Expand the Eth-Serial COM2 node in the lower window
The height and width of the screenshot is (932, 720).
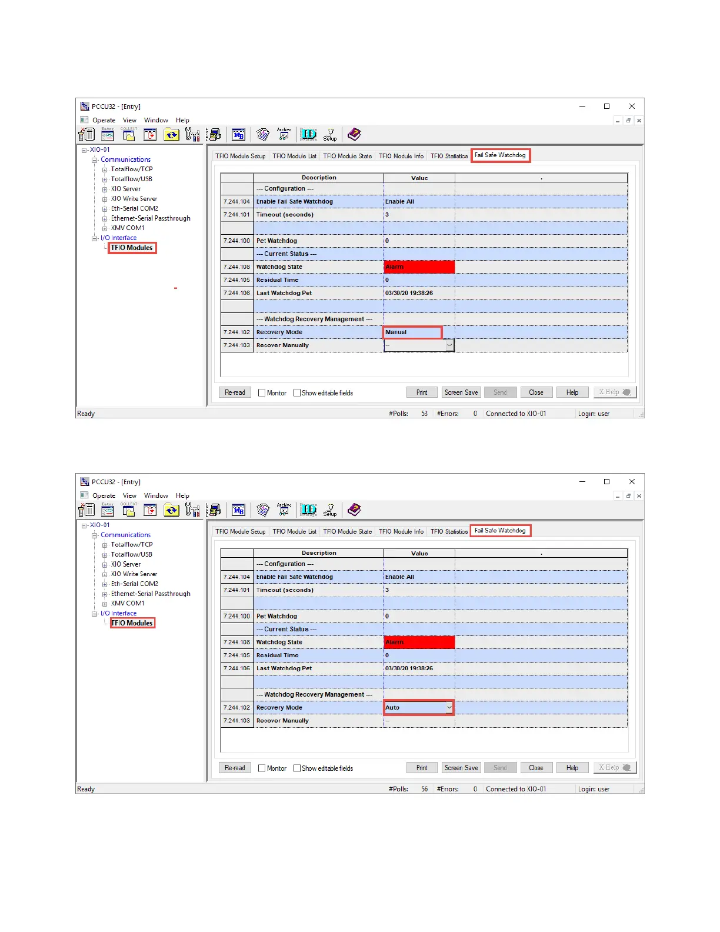(105, 584)
